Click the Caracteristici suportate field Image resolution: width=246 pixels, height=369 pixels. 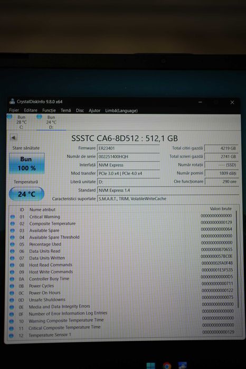(x=168, y=198)
